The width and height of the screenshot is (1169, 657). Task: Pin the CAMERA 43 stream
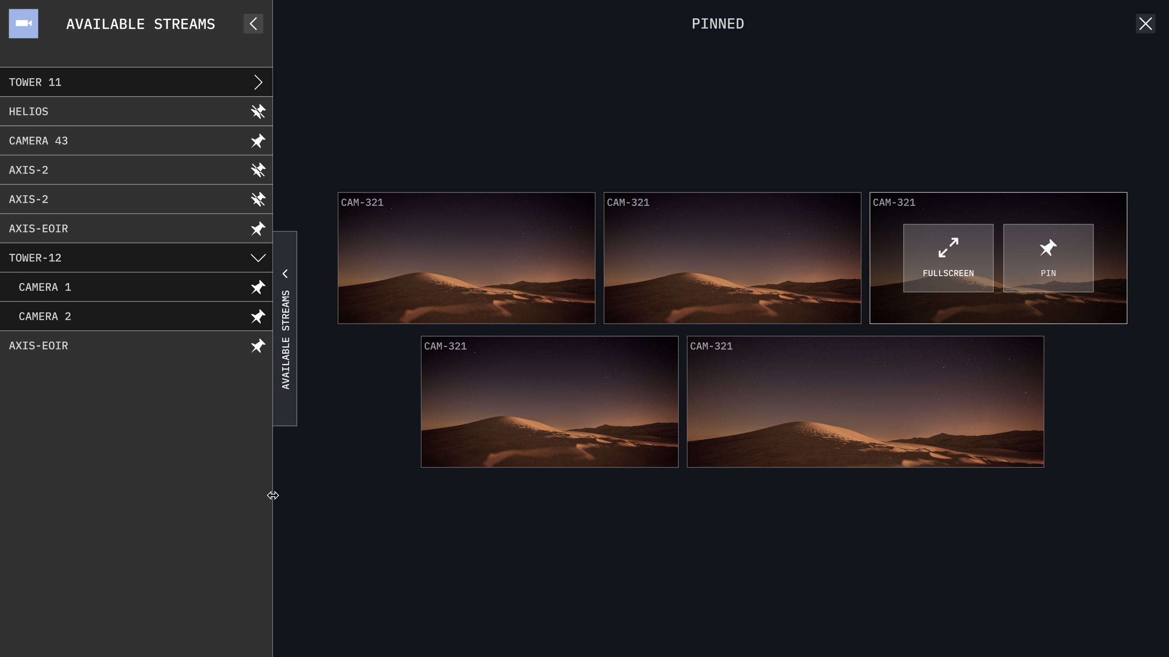258,141
